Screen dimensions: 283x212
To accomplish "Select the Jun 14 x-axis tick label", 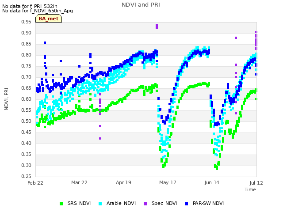I will (212, 182).
